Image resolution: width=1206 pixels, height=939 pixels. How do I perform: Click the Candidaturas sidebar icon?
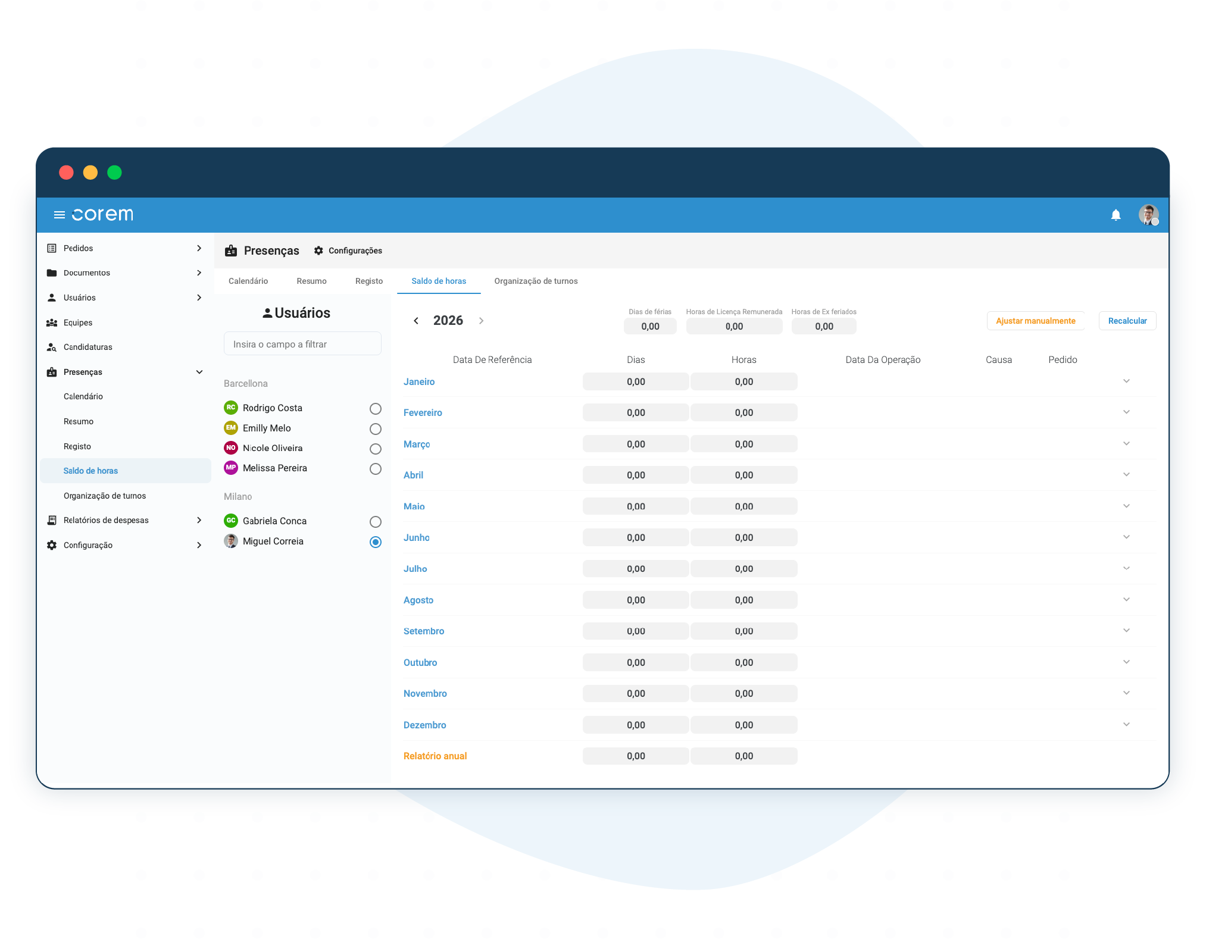point(52,347)
